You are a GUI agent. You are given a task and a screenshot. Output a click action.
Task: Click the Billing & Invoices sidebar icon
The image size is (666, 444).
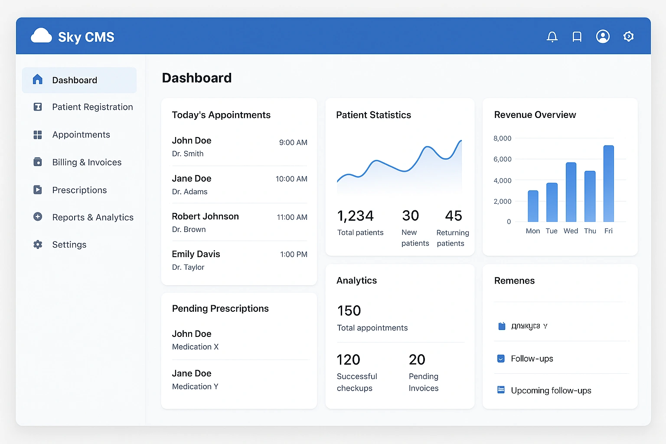(x=38, y=162)
